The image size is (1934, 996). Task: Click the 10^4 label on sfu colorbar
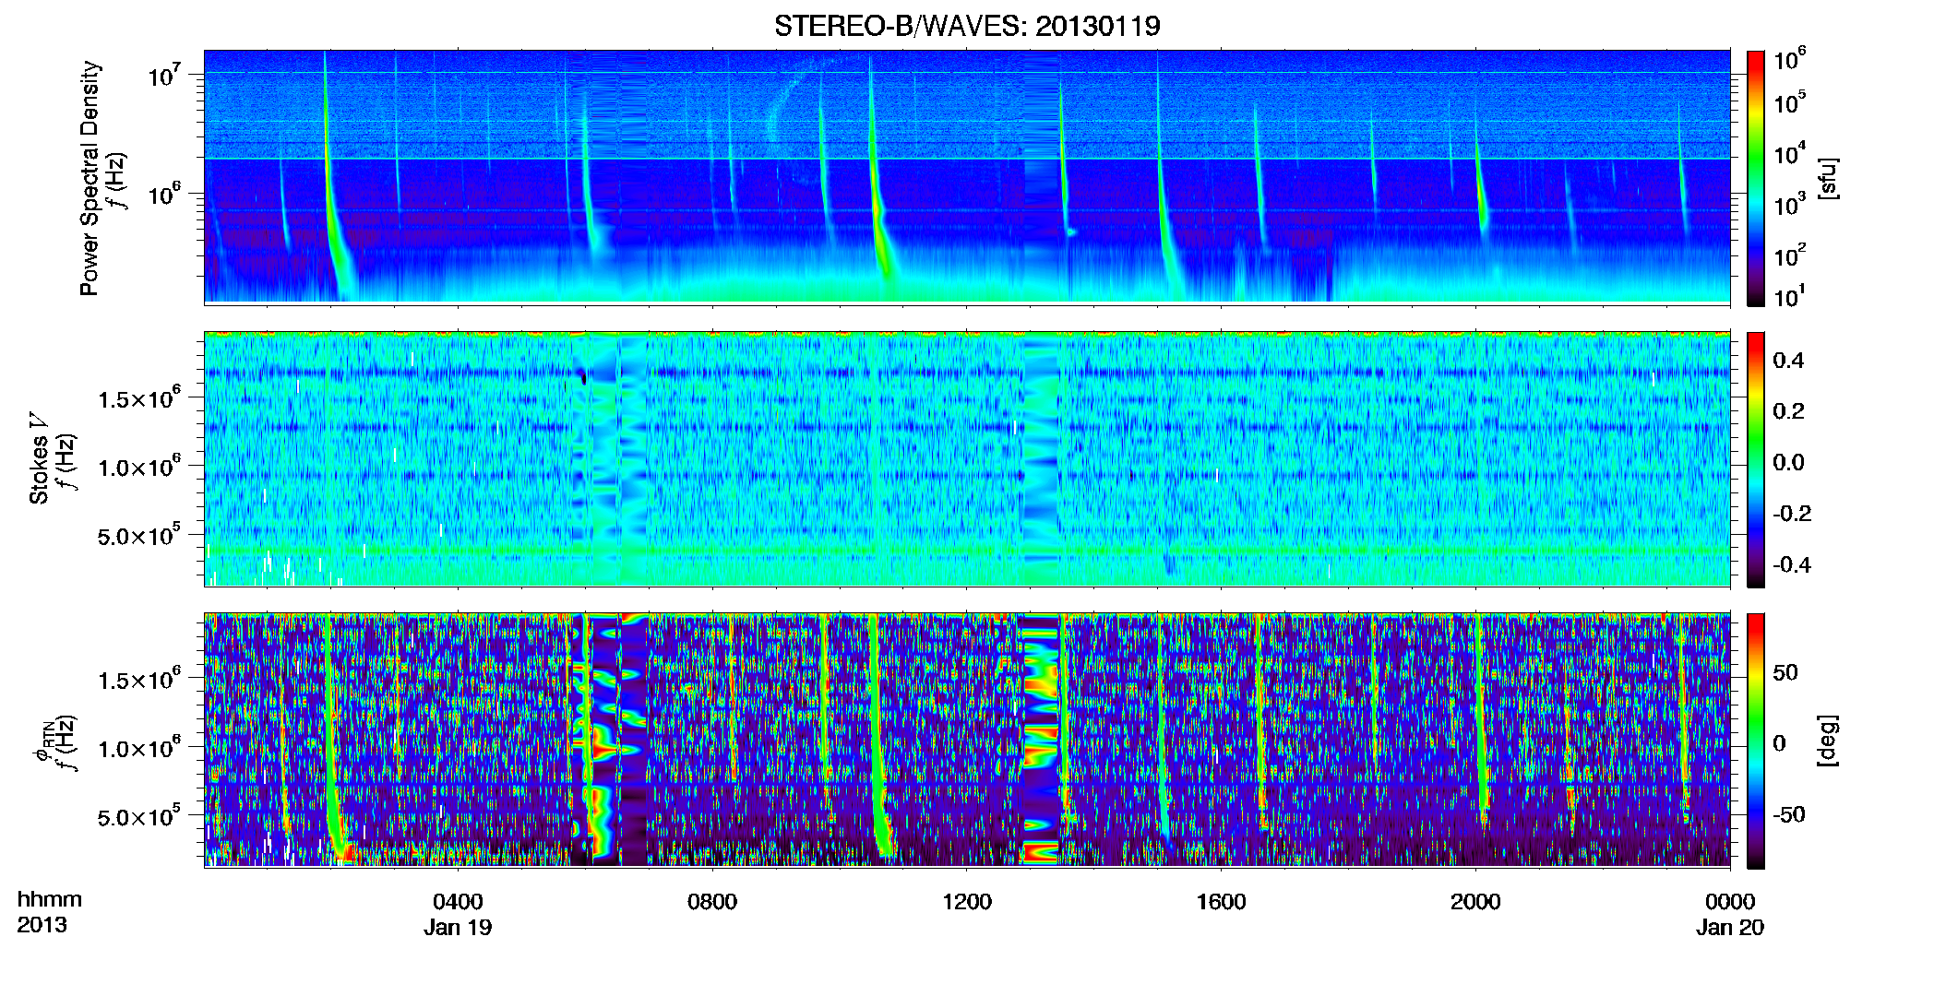click(1790, 154)
